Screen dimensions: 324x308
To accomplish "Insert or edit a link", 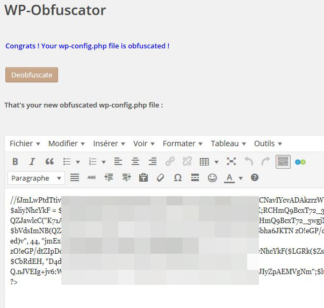I will pos(170,161).
